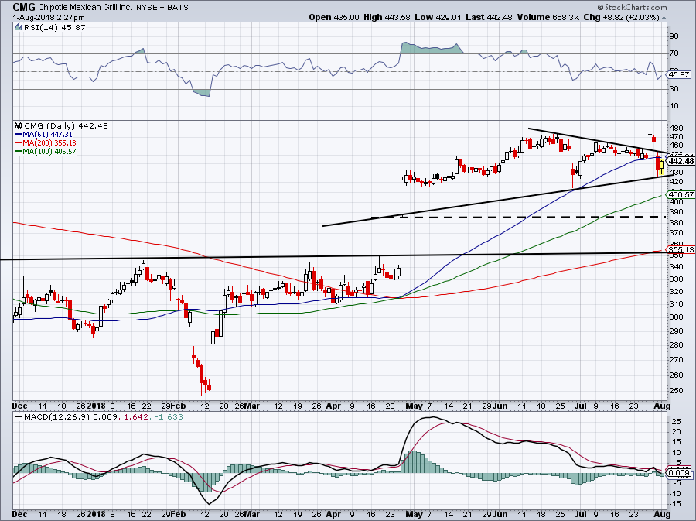This screenshot has width=696, height=521.
Task: Click the Chg +8.82 (+2.03%) value
Action: coord(621,17)
